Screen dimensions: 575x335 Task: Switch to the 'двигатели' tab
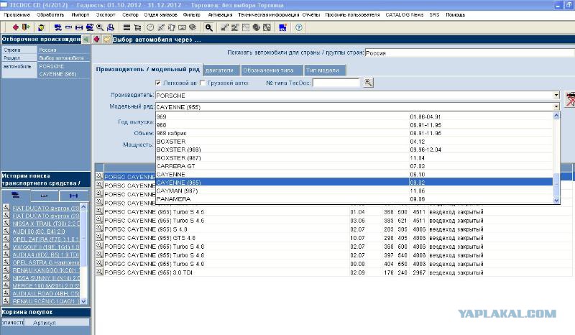click(x=221, y=70)
